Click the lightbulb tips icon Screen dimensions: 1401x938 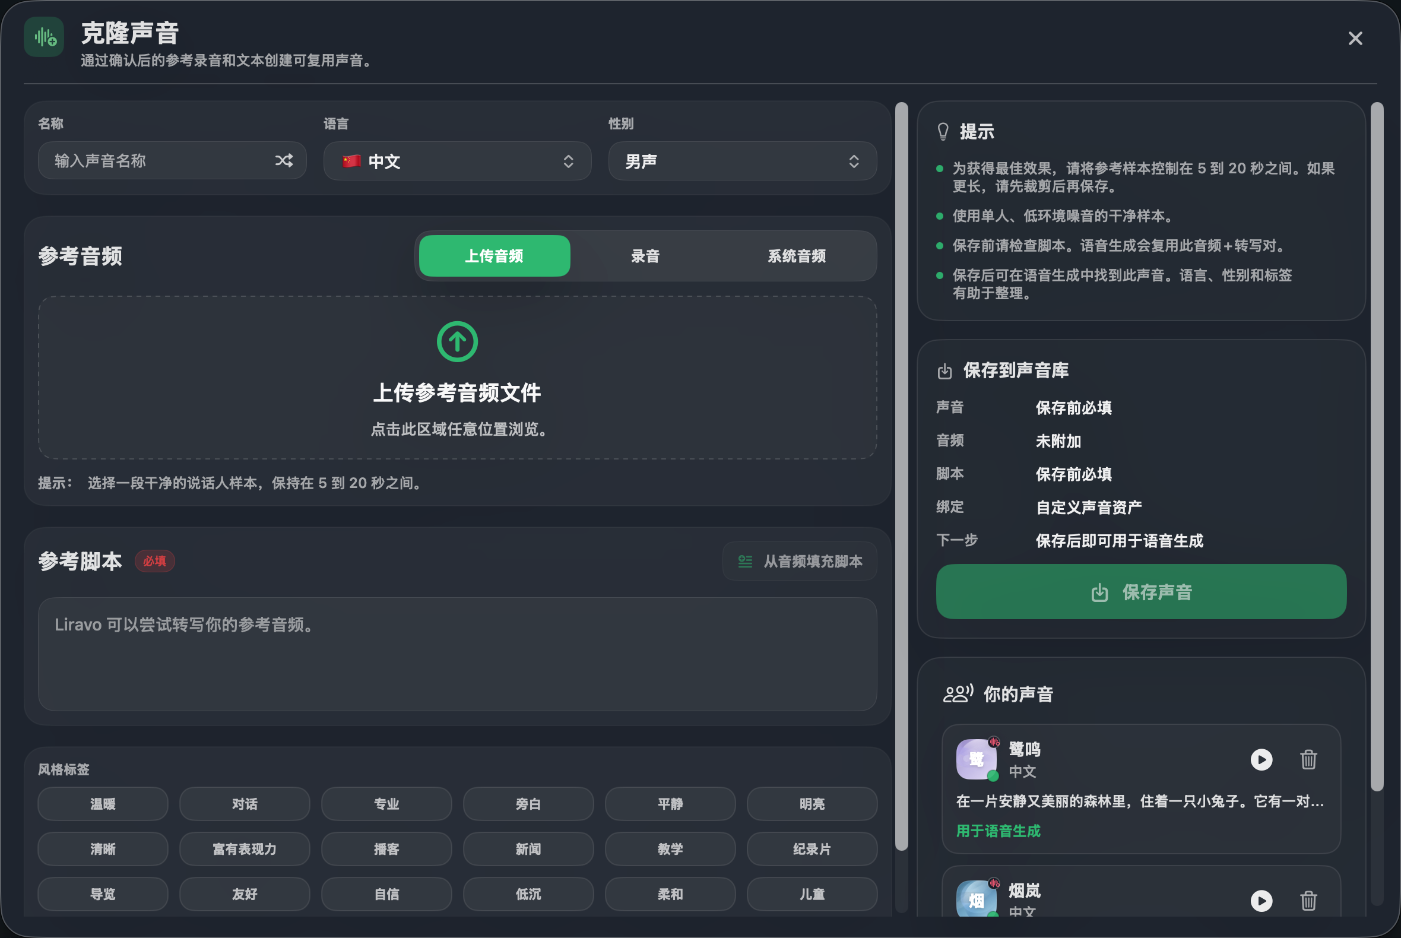[943, 132]
